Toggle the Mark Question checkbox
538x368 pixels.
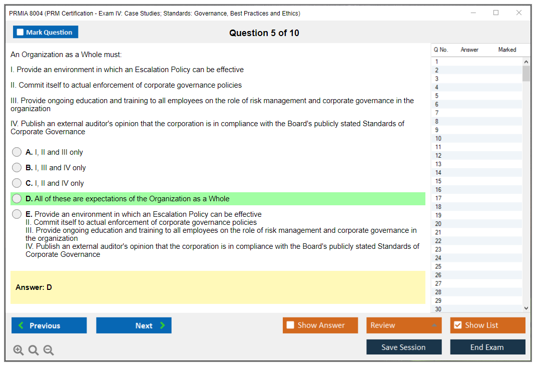pyautogui.click(x=21, y=32)
